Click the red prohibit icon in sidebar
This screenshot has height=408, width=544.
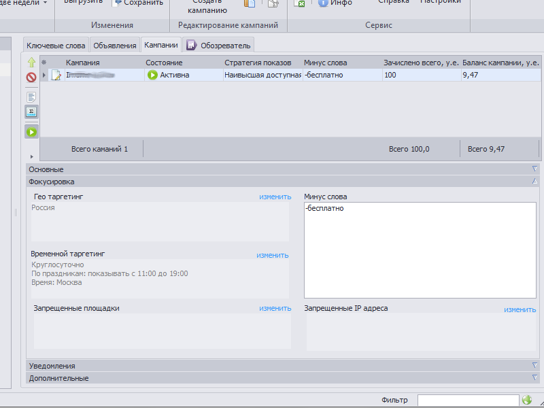click(x=31, y=78)
